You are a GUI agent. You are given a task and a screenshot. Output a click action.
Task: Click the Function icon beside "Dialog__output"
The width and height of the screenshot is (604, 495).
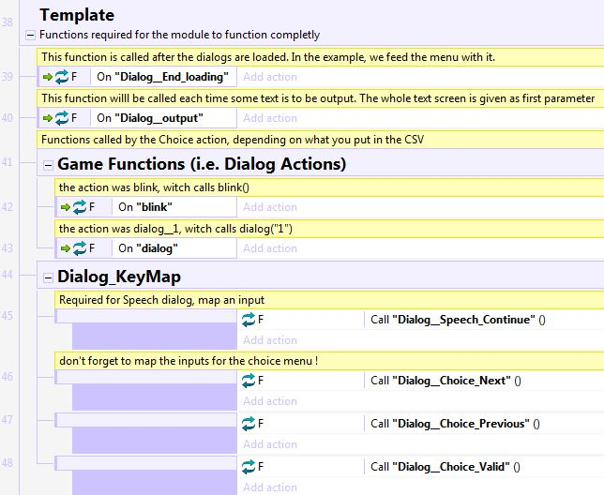61,118
